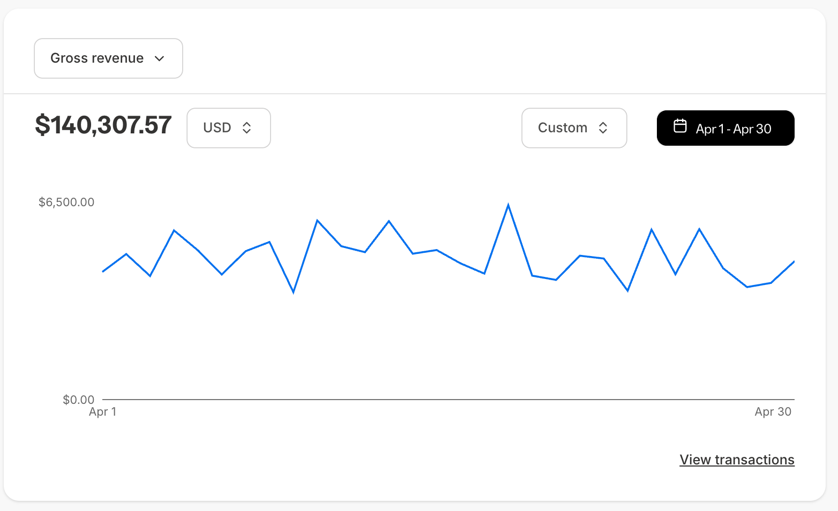Click the $0.00 y-axis label
Screen dimensions: 838x511
[78, 400]
